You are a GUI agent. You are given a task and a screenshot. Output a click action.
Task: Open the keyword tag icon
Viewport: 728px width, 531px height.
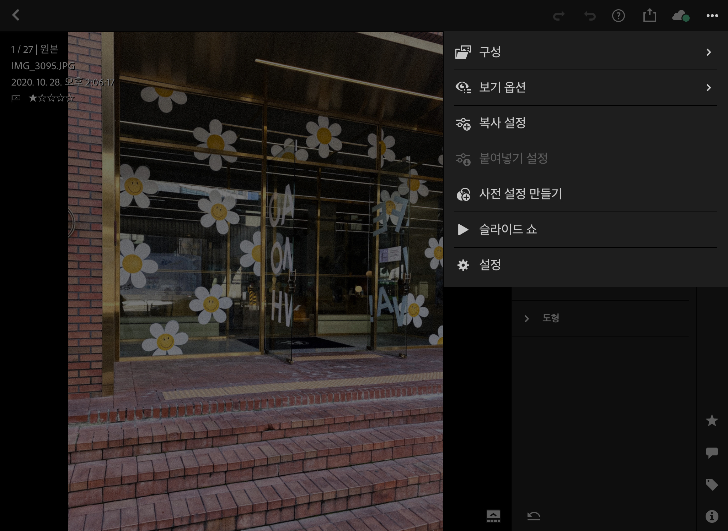[x=712, y=485]
